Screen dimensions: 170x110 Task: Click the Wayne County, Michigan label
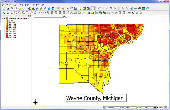click(95, 98)
